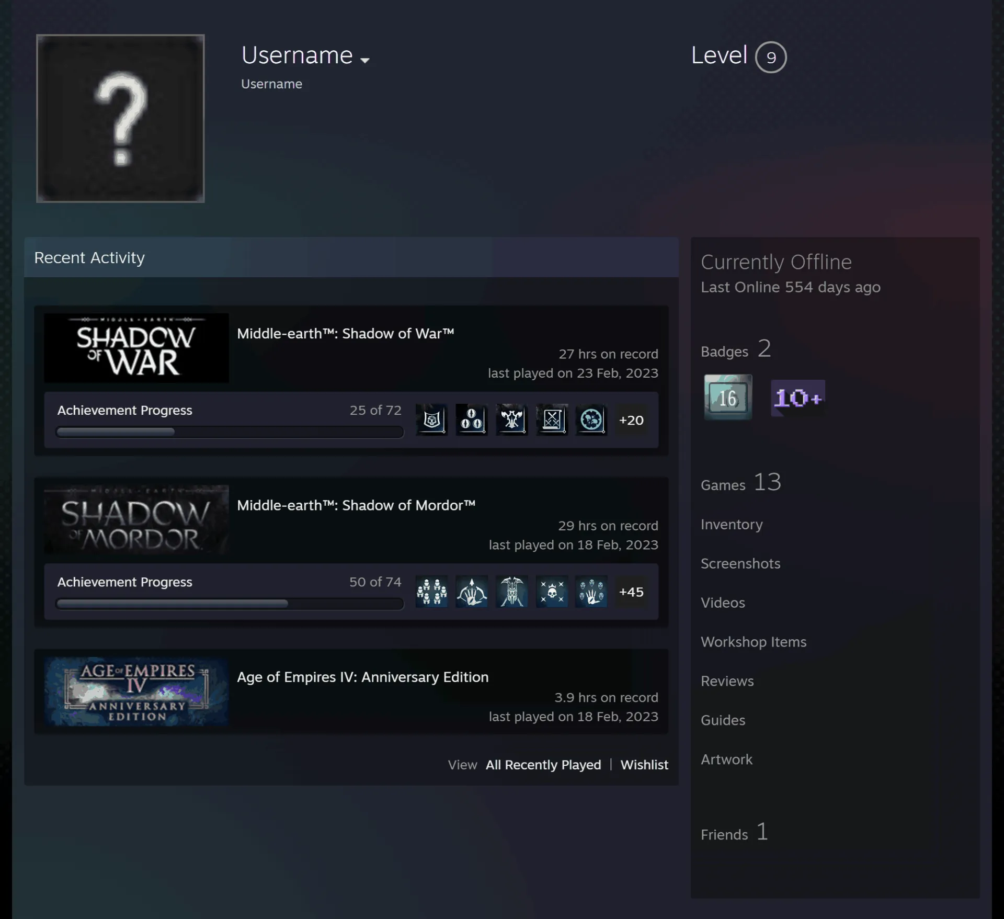Go to Videos
The height and width of the screenshot is (919, 1004).
coord(723,603)
